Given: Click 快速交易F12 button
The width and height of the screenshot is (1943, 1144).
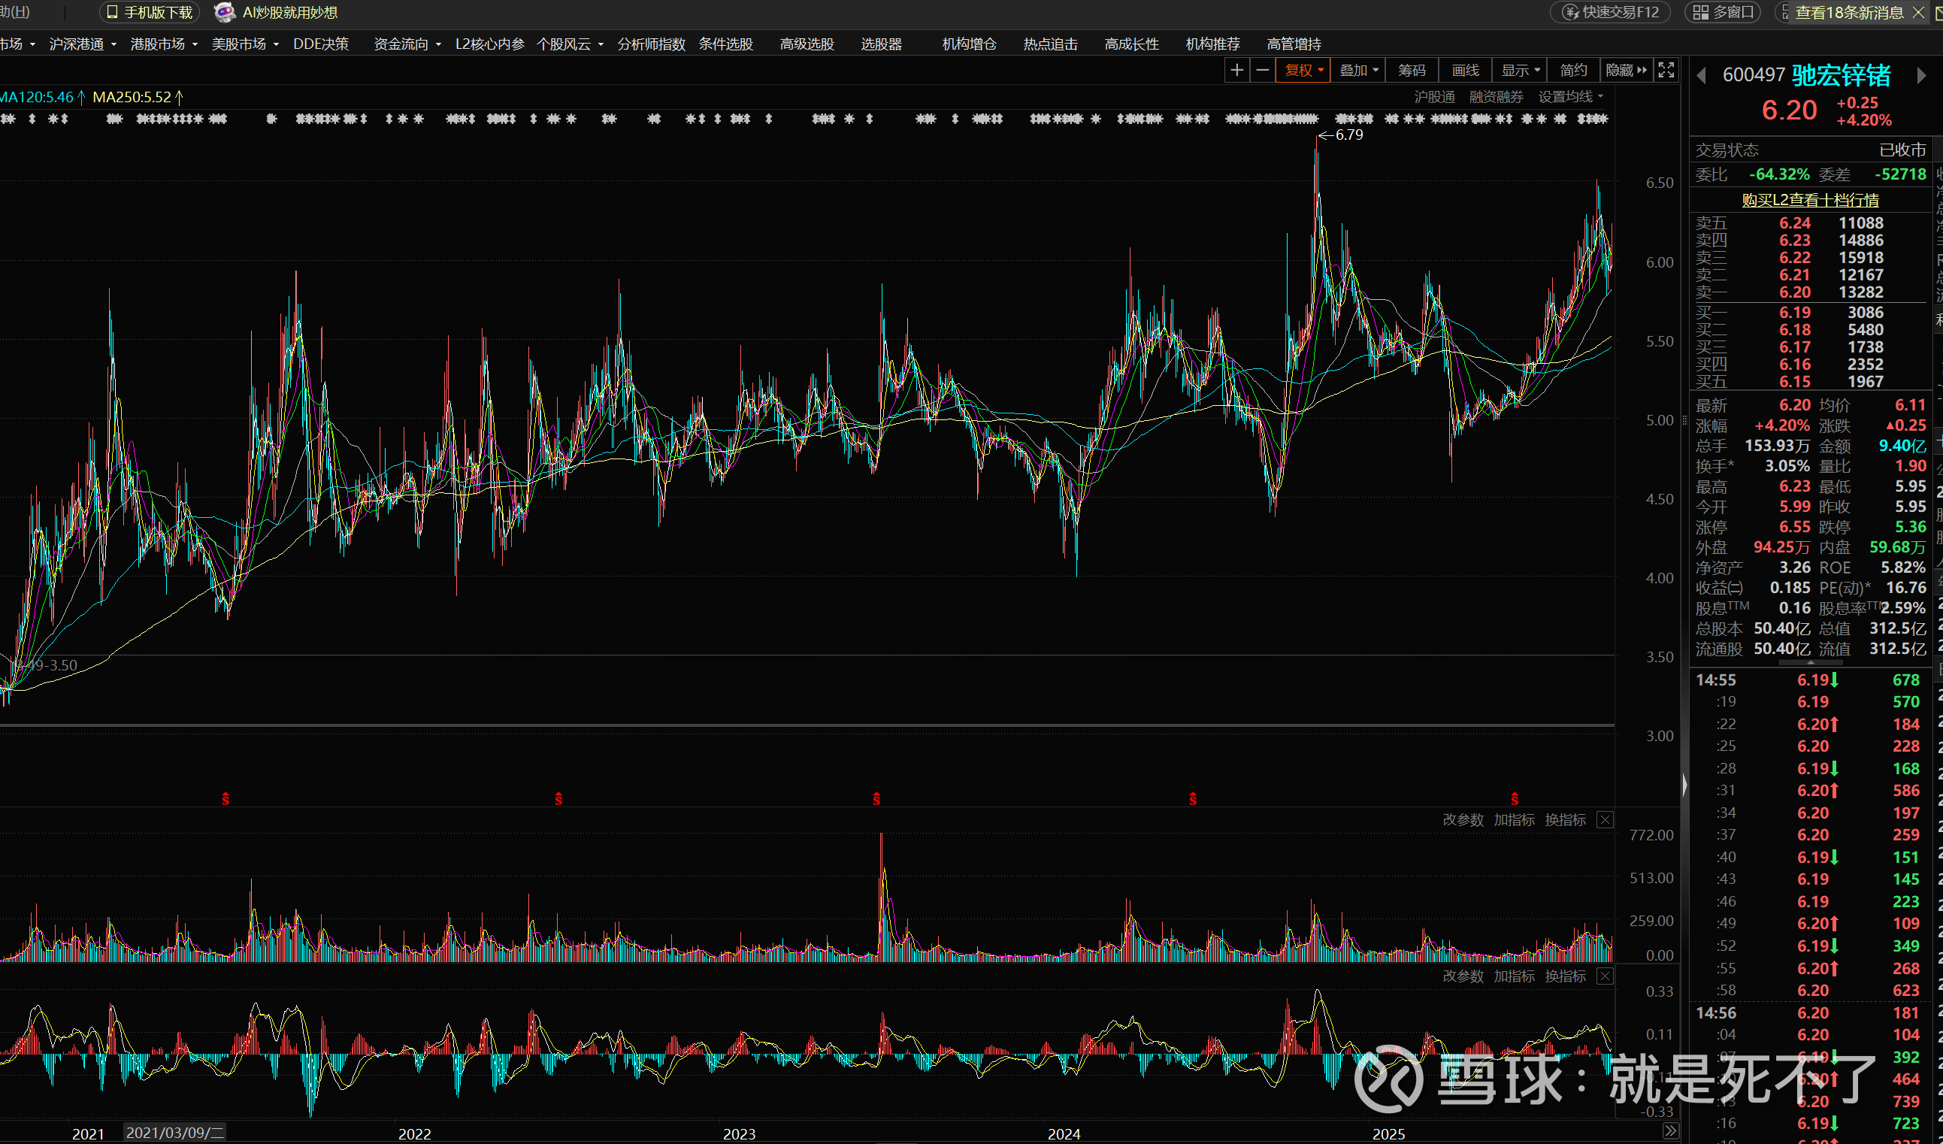Looking at the screenshot, I should point(1610,12).
